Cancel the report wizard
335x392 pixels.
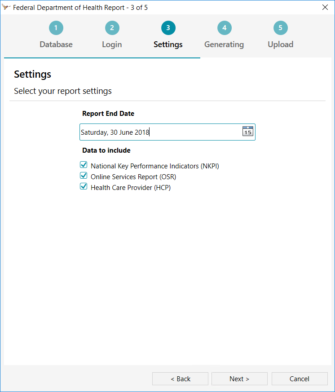pyautogui.click(x=300, y=379)
